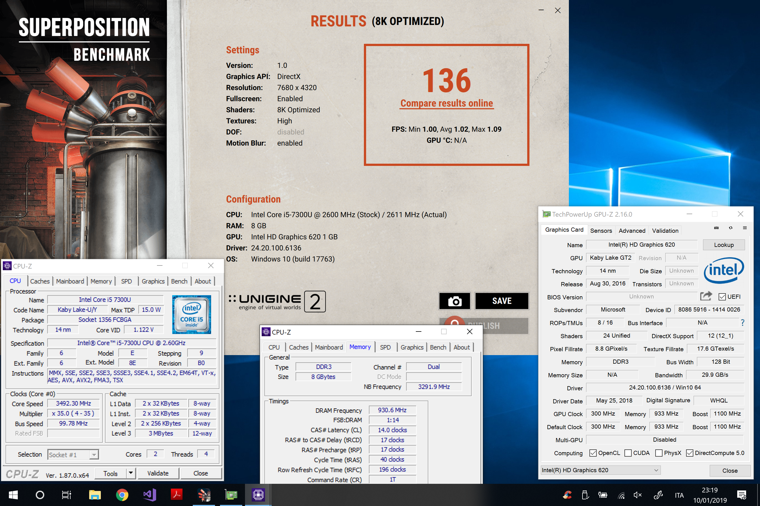Screen dimensions: 760x506
Task: Select the About tab in memory CPU-Z window
Action: pyautogui.click(x=461, y=347)
